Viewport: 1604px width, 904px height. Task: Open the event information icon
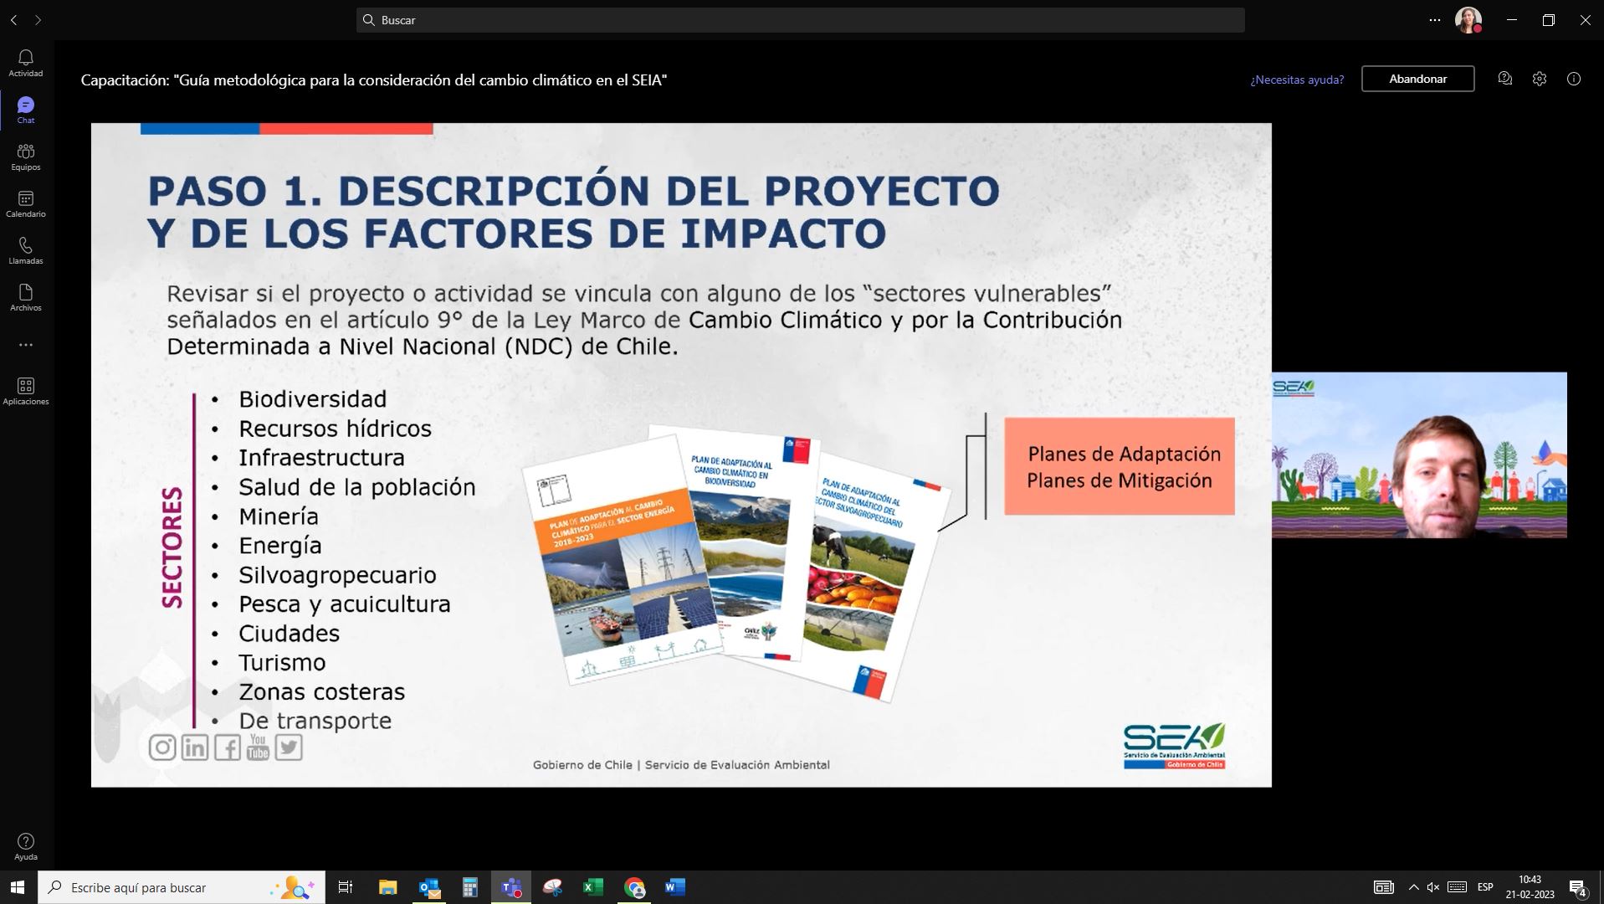point(1574,79)
